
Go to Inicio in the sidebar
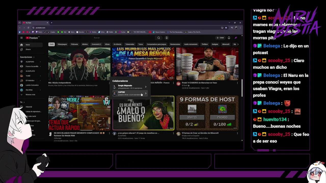(x=31, y=45)
